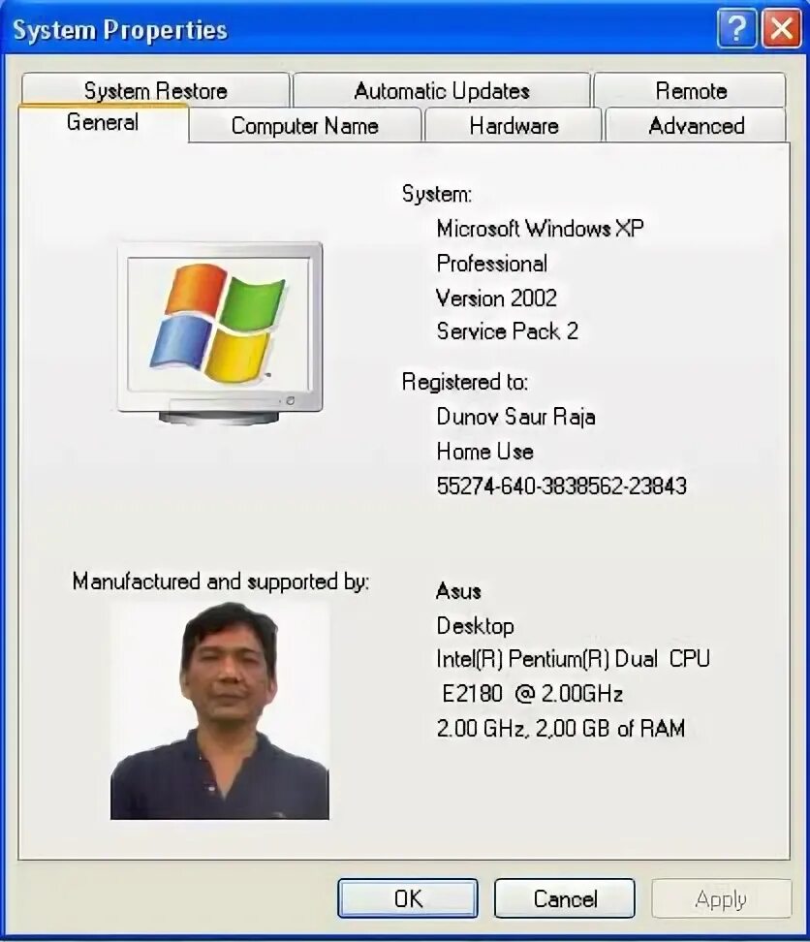Screen dimensions: 810x942
Task: Click the greyed-out Apply button
Action: click(x=721, y=898)
